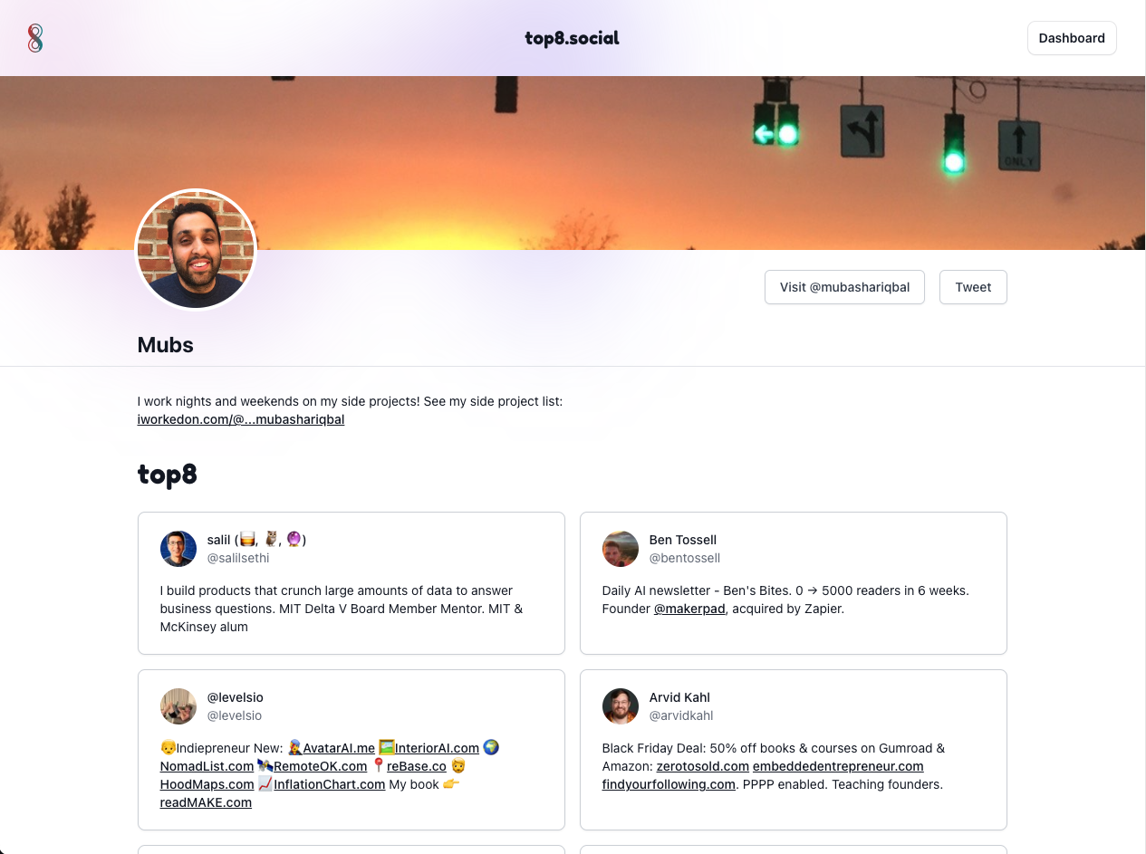This screenshot has height=854, width=1146.
Task: Click the readMAKE.com book link
Action: [206, 802]
